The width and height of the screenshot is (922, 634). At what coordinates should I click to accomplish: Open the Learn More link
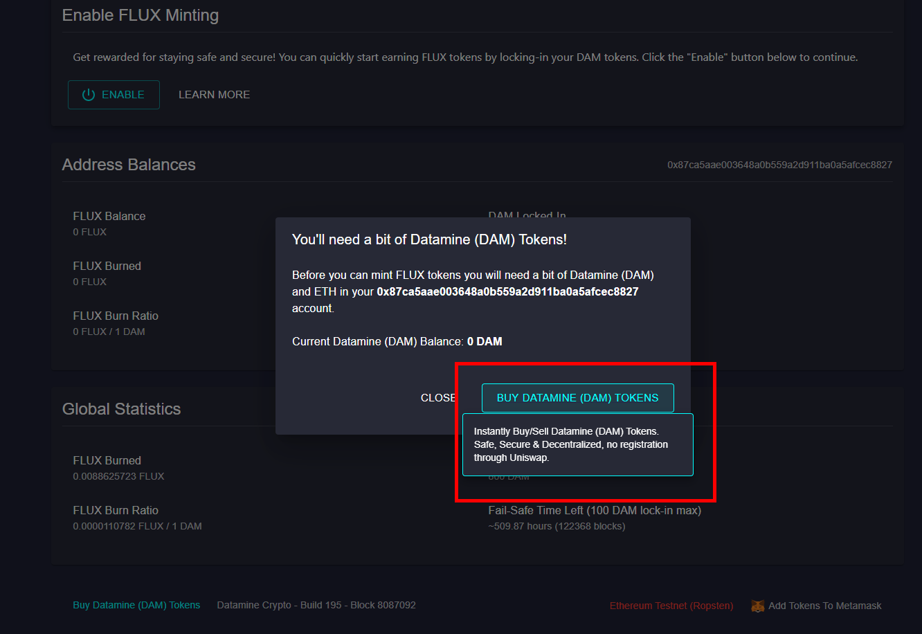click(x=214, y=95)
